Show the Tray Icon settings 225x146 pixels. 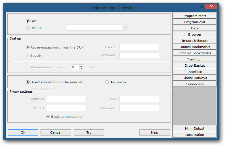[195, 59]
